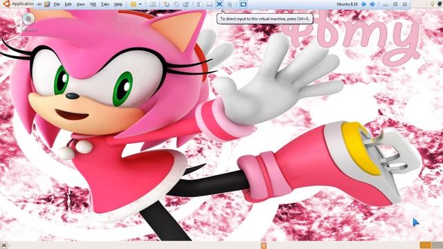Click the show desktop icon in bottom panel
This screenshot has height=249, width=443.
[4, 246]
